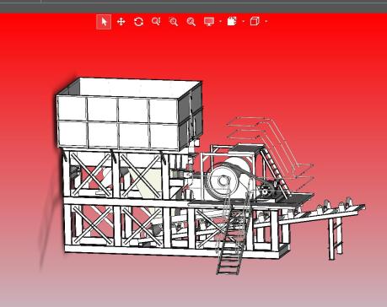
Task: Expand the display style dropdown arrow
Action: pyautogui.click(x=220, y=22)
